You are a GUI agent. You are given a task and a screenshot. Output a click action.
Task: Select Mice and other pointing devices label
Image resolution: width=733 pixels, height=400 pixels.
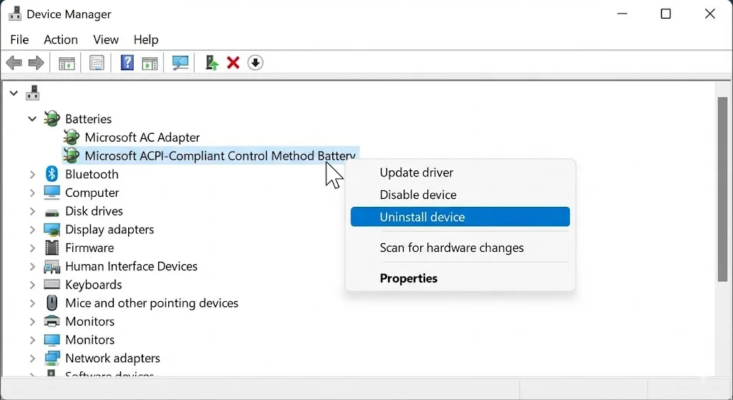(152, 303)
